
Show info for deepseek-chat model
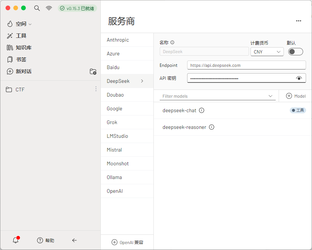point(202,110)
